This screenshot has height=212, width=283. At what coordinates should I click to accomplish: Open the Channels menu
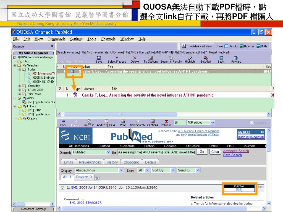pyautogui.click(x=108, y=39)
